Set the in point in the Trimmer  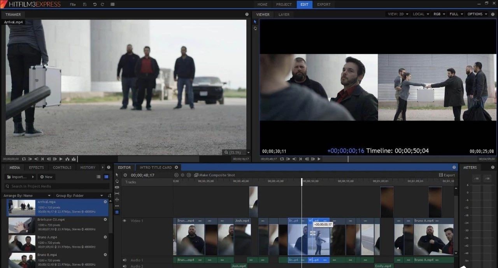tap(30, 159)
